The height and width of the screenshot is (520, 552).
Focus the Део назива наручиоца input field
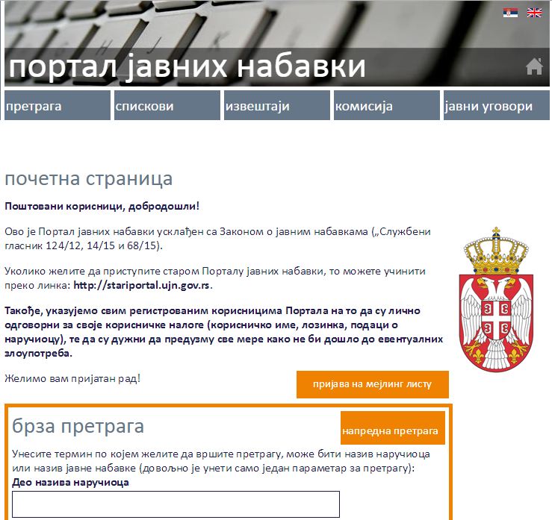176,504
